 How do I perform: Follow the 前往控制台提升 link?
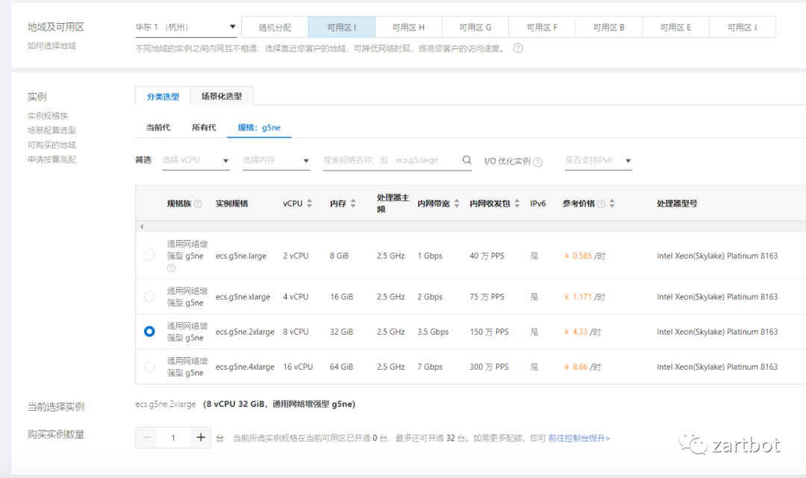(x=579, y=438)
